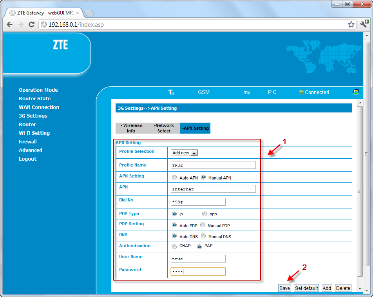Click the signal strength antenna icon
This screenshot has height=297, width=373.
(171, 92)
